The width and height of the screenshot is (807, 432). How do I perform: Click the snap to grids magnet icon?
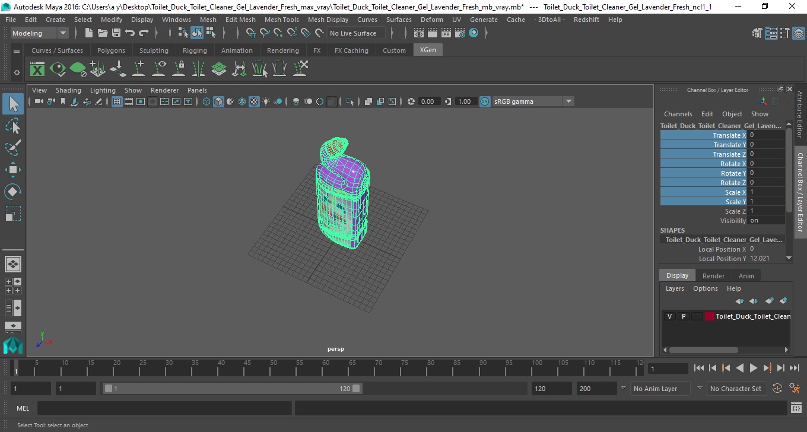pyautogui.click(x=251, y=33)
